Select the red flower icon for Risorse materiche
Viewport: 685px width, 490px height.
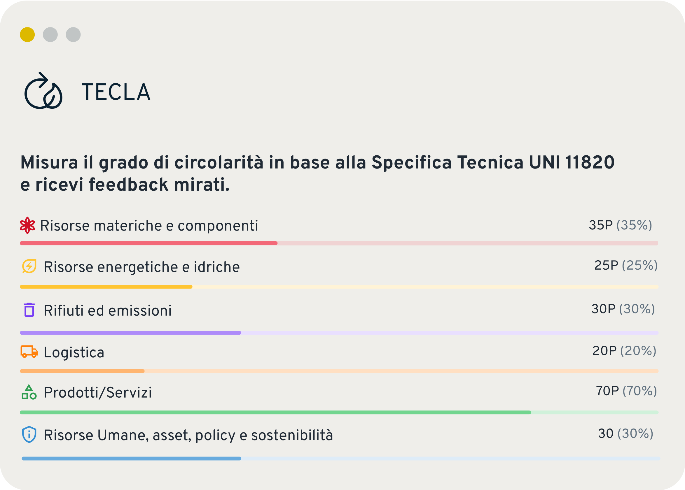click(x=27, y=225)
